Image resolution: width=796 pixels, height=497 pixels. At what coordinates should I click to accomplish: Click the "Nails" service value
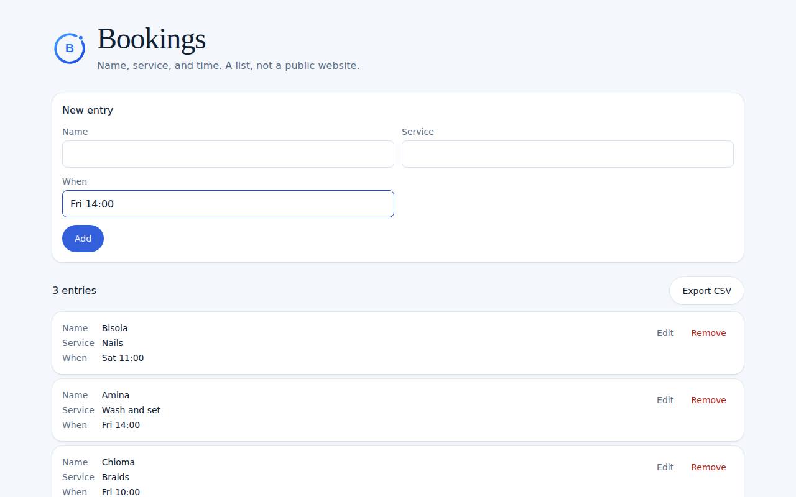113,343
